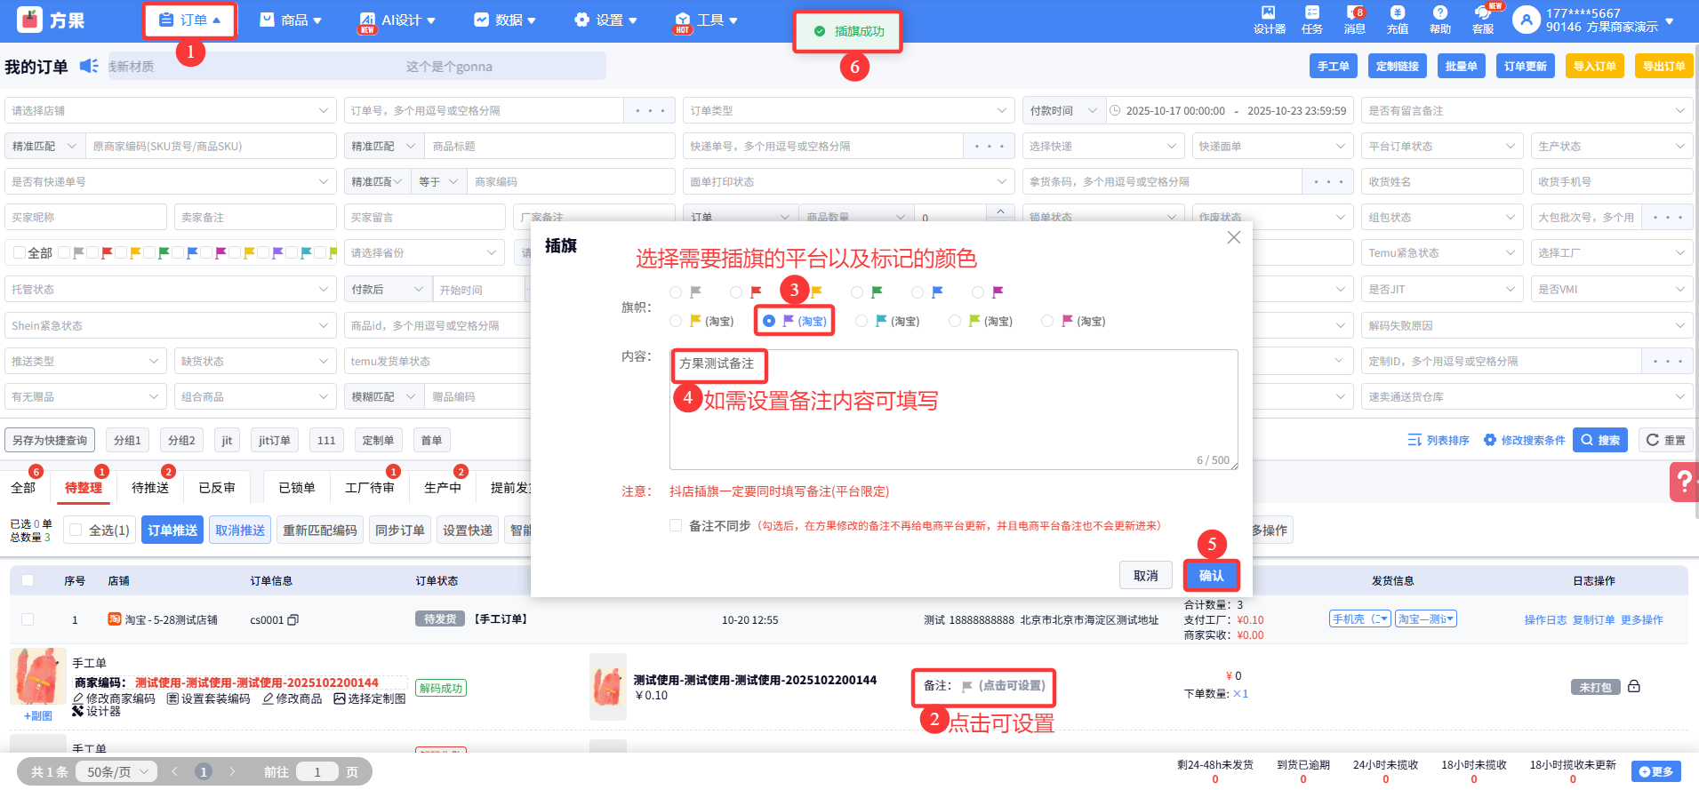This screenshot has width=1699, height=790.
Task: Select the teal 淘宝 flag radio
Action: 862,321
